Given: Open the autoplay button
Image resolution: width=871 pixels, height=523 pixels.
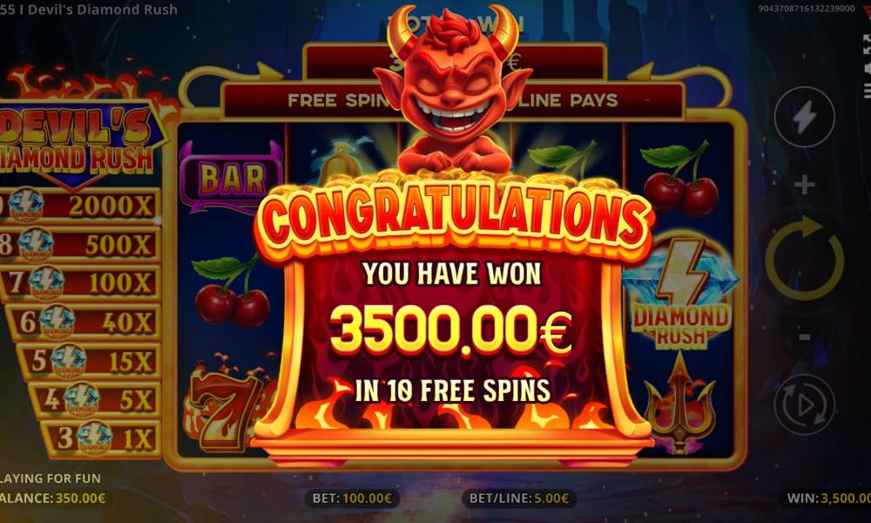Looking at the screenshot, I should [x=804, y=404].
